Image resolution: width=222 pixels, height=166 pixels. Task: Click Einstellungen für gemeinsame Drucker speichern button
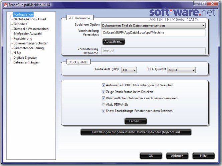[136, 132]
